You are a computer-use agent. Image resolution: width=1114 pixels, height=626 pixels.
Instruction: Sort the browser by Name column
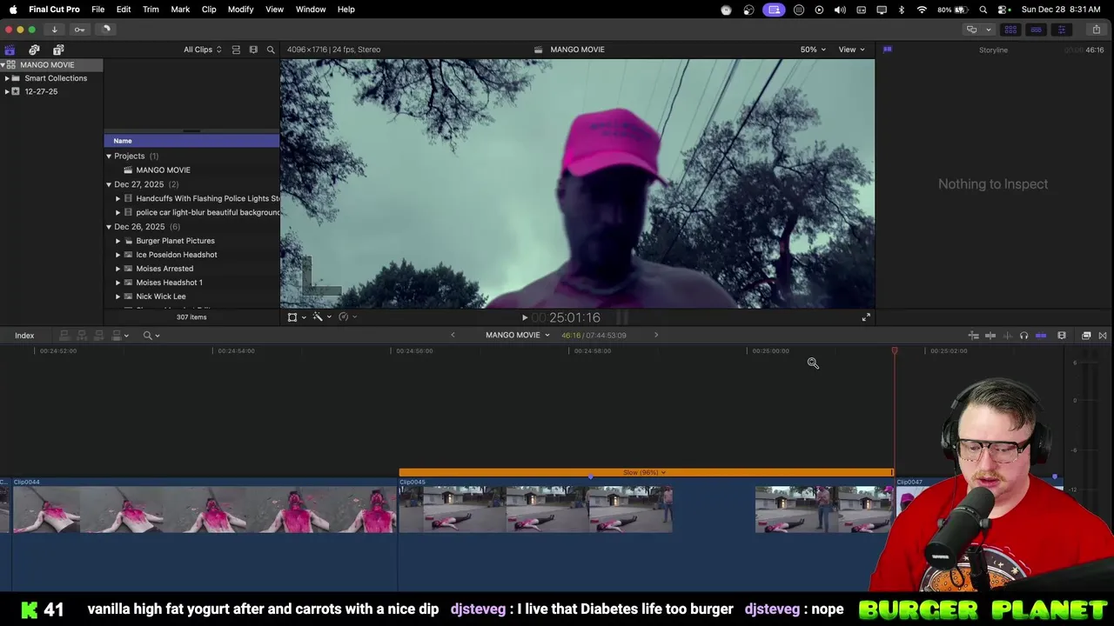(x=191, y=141)
